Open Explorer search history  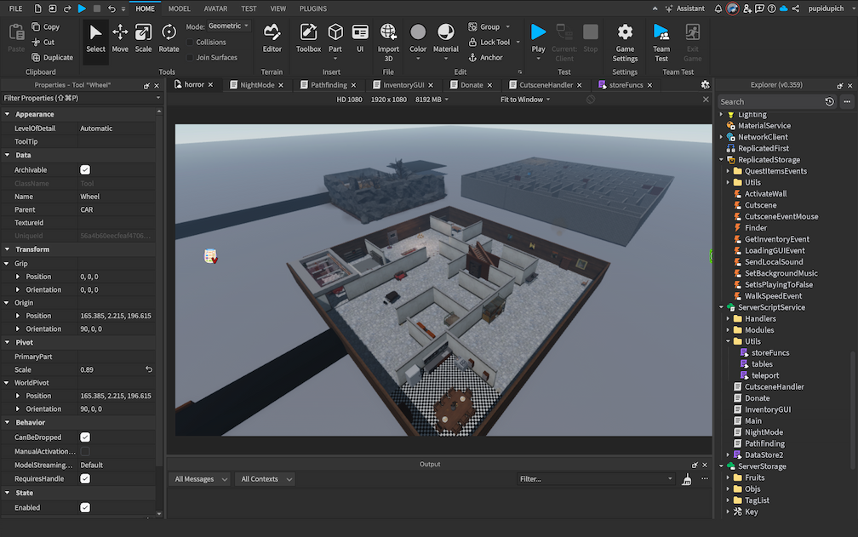830,102
